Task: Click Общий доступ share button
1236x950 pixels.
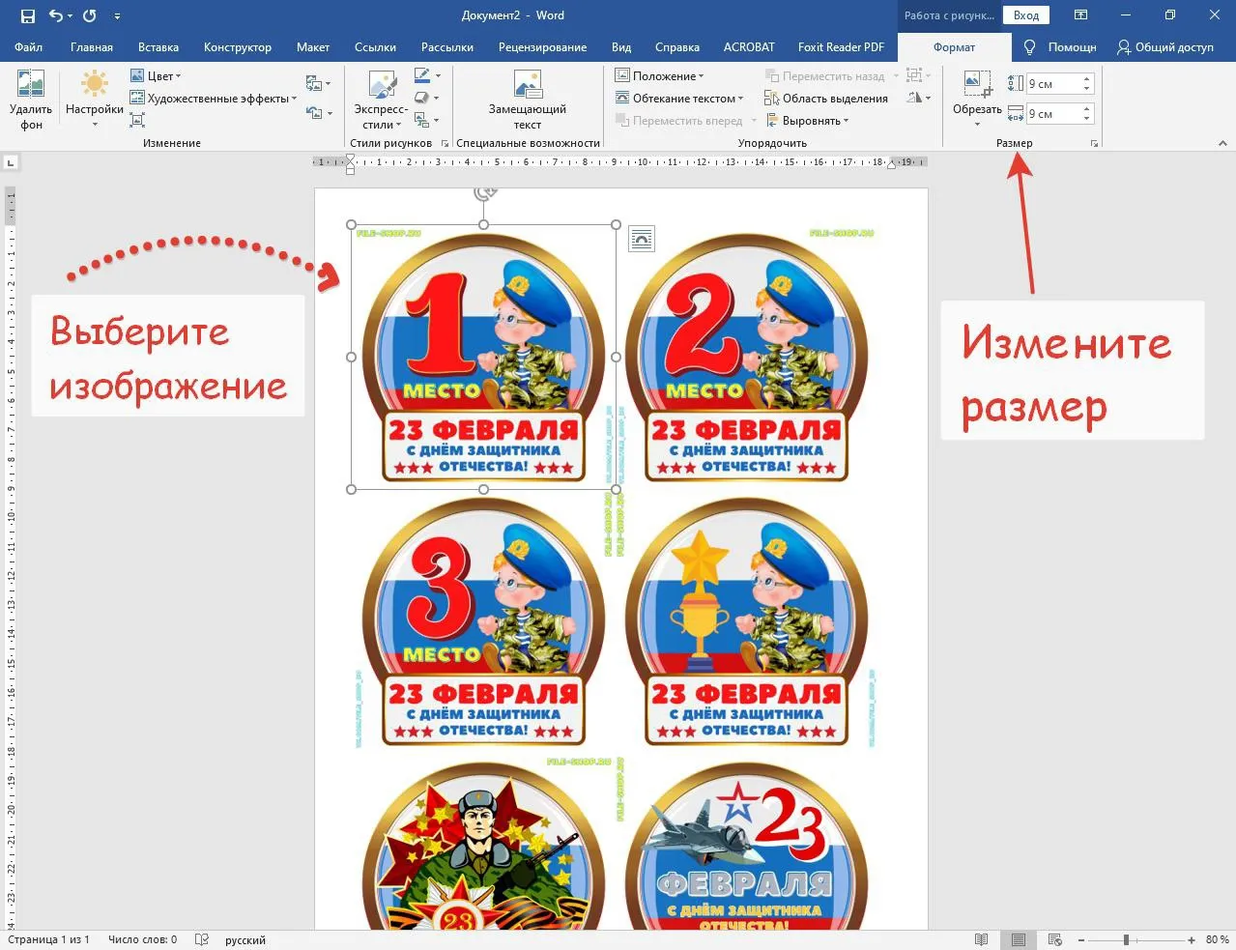Action: [x=1165, y=47]
